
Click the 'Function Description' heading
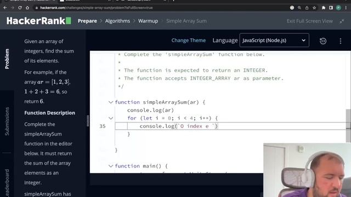point(50,113)
